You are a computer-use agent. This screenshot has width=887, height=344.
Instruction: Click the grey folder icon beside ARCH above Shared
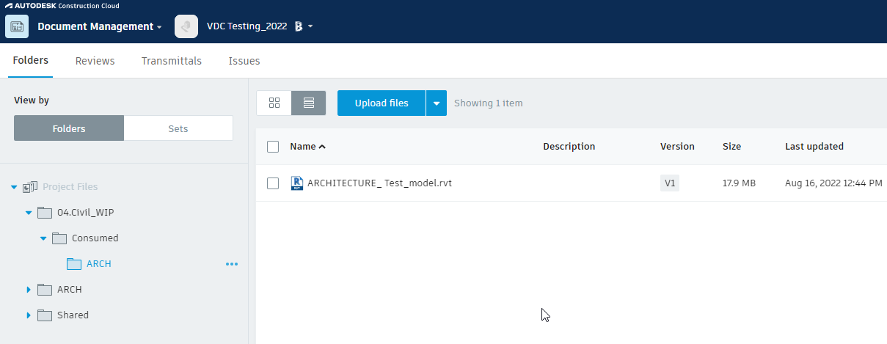45,290
